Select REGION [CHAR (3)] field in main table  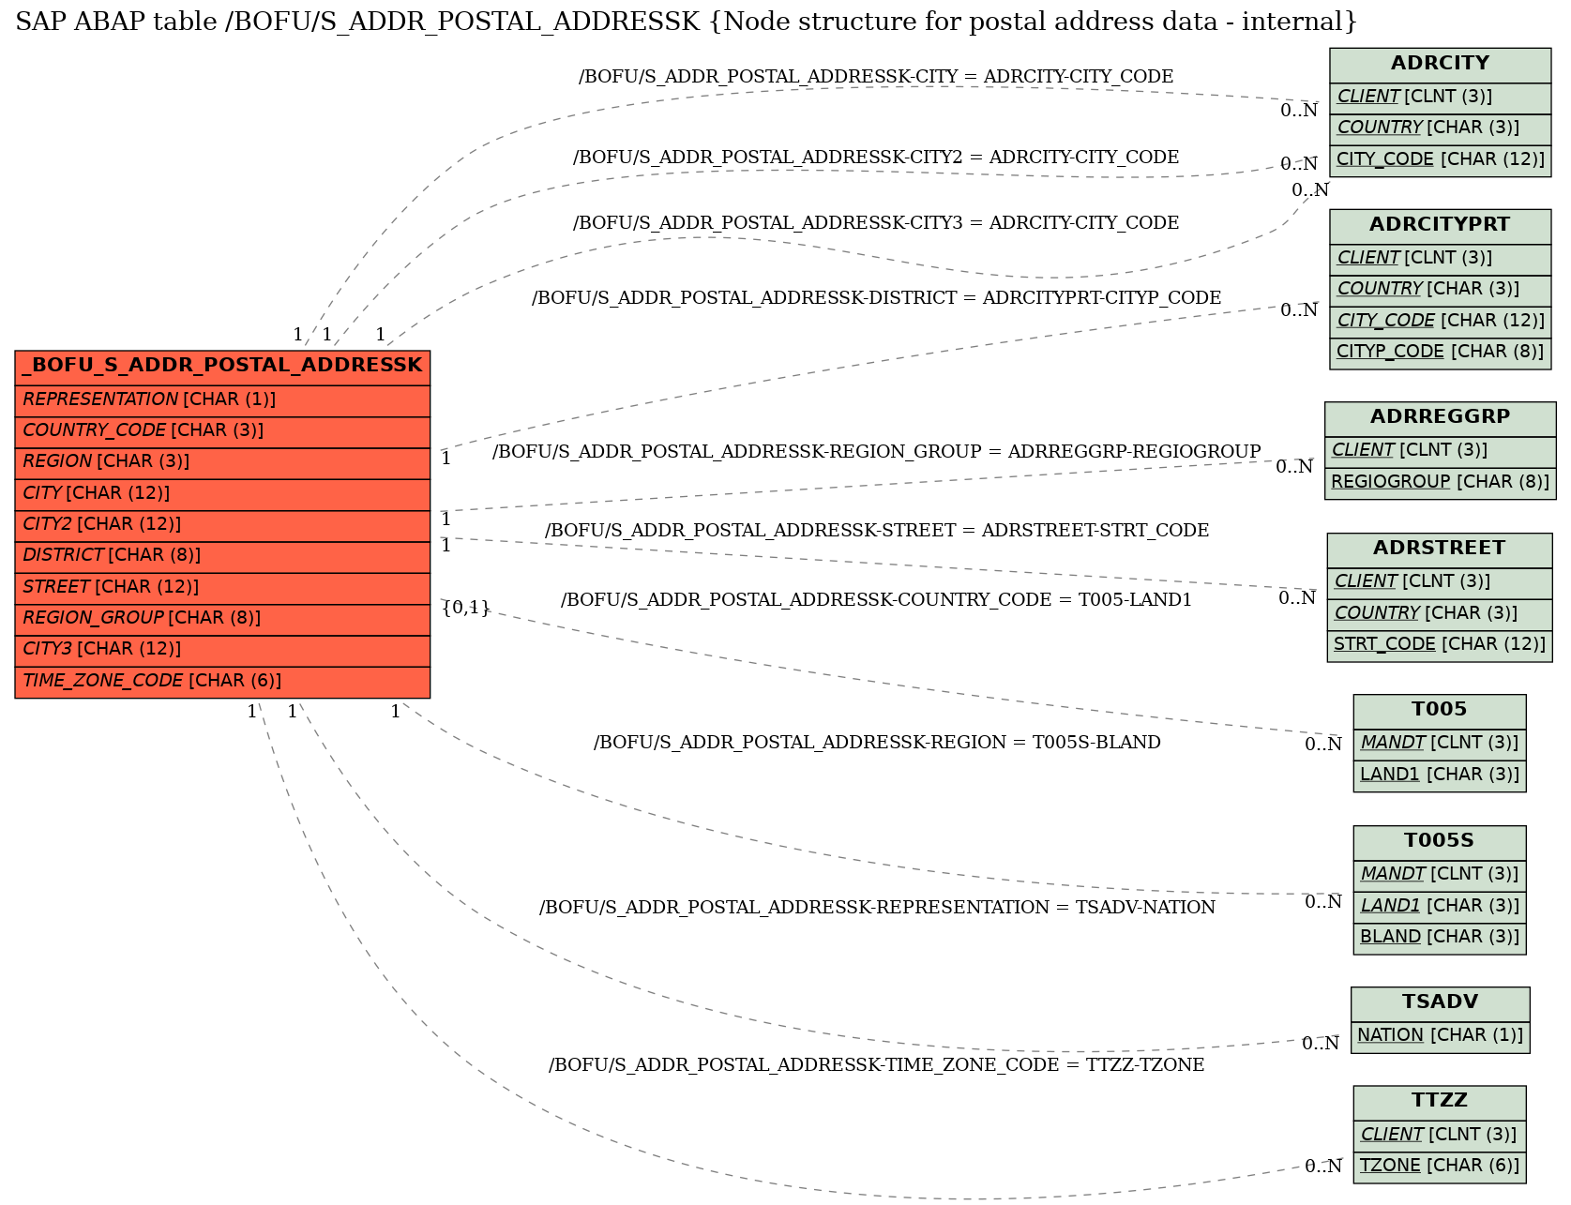point(222,462)
